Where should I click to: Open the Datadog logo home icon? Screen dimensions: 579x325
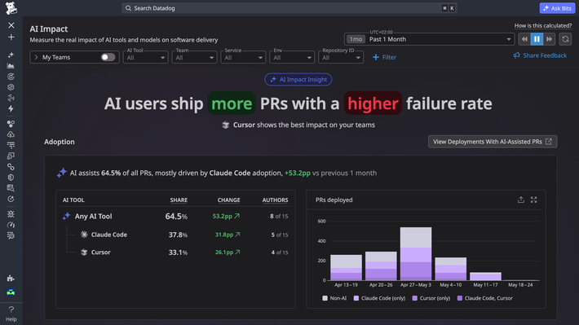tap(11, 8)
